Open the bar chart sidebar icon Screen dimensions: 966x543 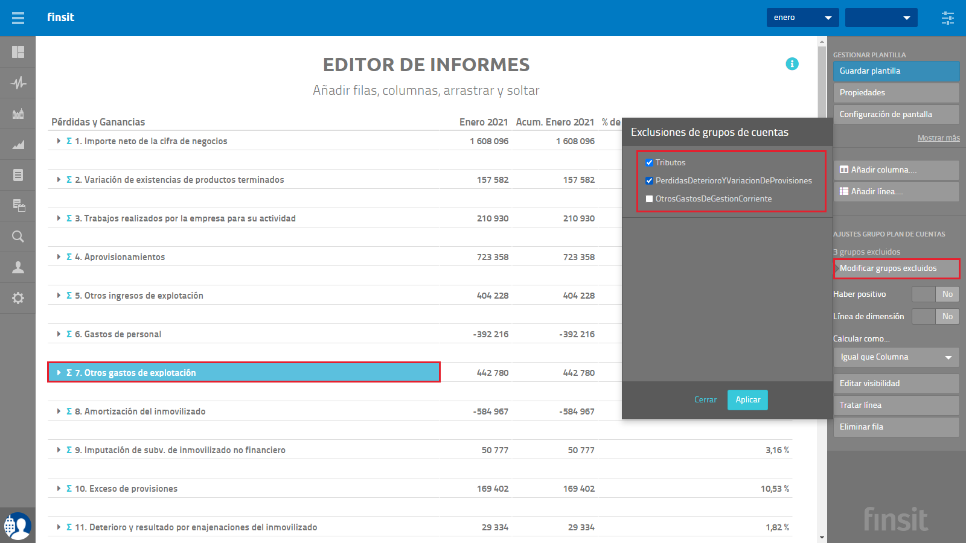coord(18,113)
